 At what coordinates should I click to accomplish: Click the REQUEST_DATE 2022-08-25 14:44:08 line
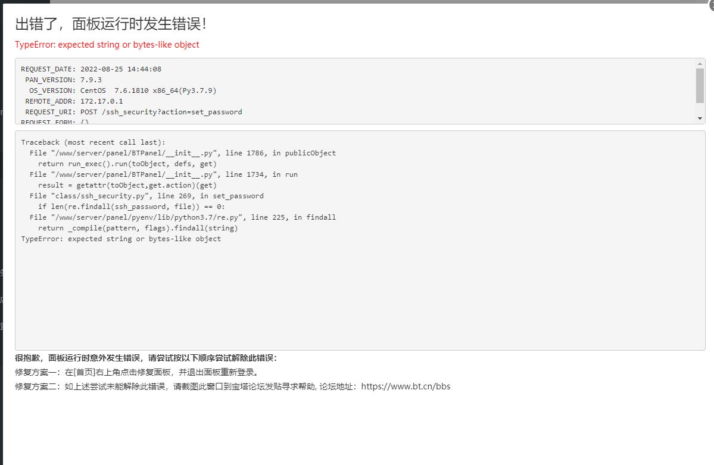click(91, 69)
